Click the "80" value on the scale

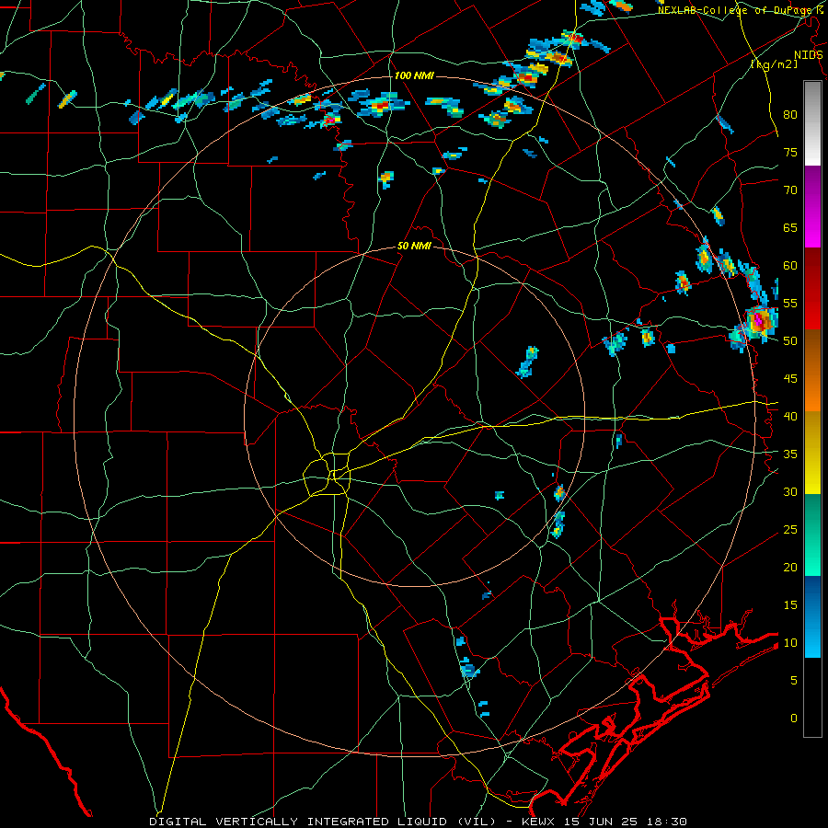tap(790, 115)
